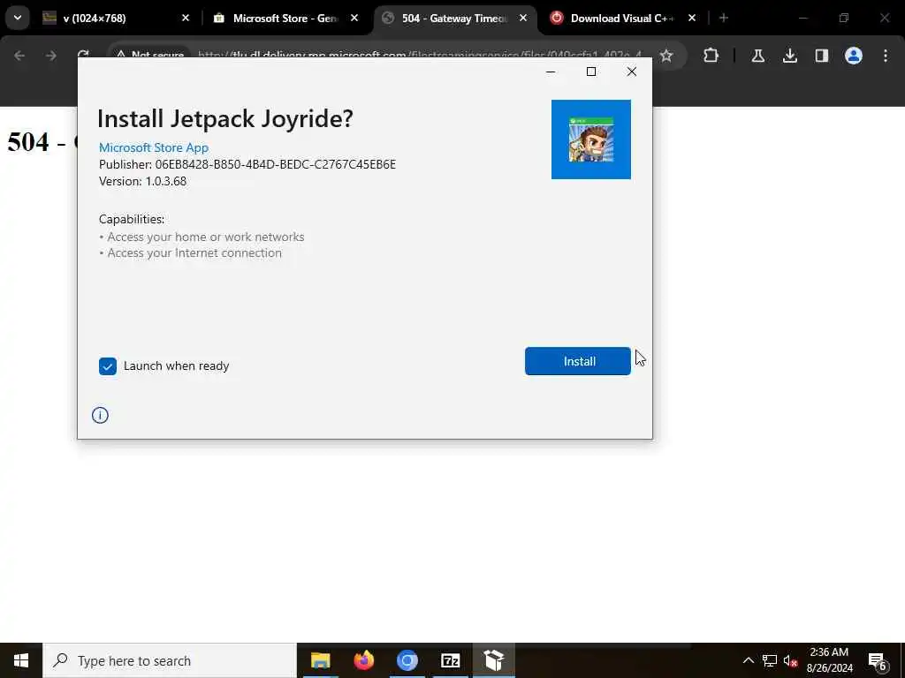Open Chrome profile menu
905x678 pixels.
pos(854,56)
